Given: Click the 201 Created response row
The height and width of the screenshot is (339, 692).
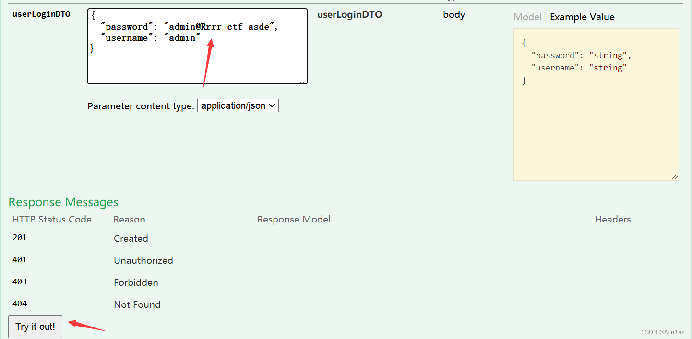Looking at the screenshot, I should point(131,237).
